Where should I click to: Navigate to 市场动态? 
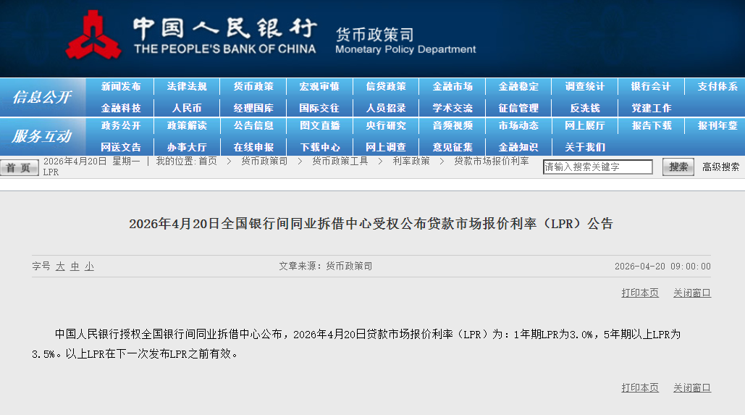[x=518, y=125]
